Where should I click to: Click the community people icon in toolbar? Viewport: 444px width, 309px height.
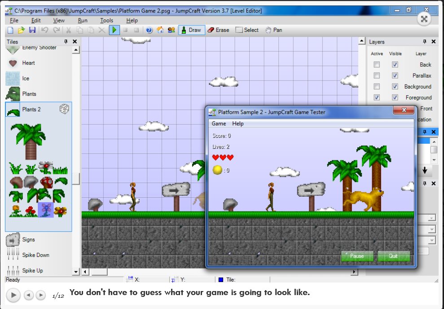tap(171, 30)
